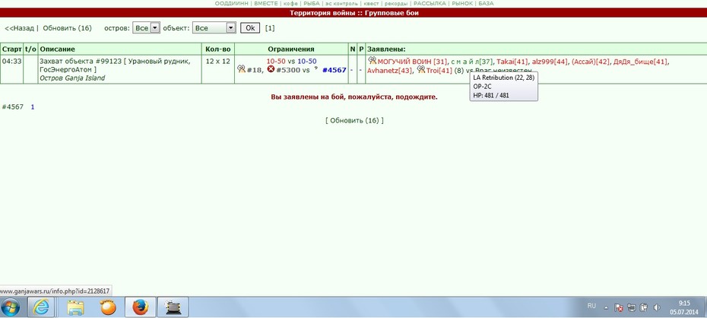Open player ДяДя_бище[41] profile
The image size is (707, 318).
pyautogui.click(x=640, y=62)
